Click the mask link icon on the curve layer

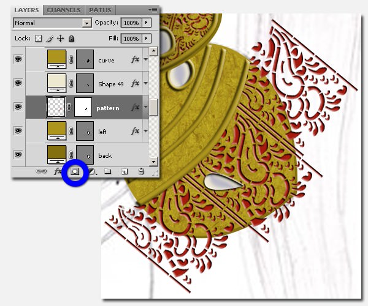(71, 59)
